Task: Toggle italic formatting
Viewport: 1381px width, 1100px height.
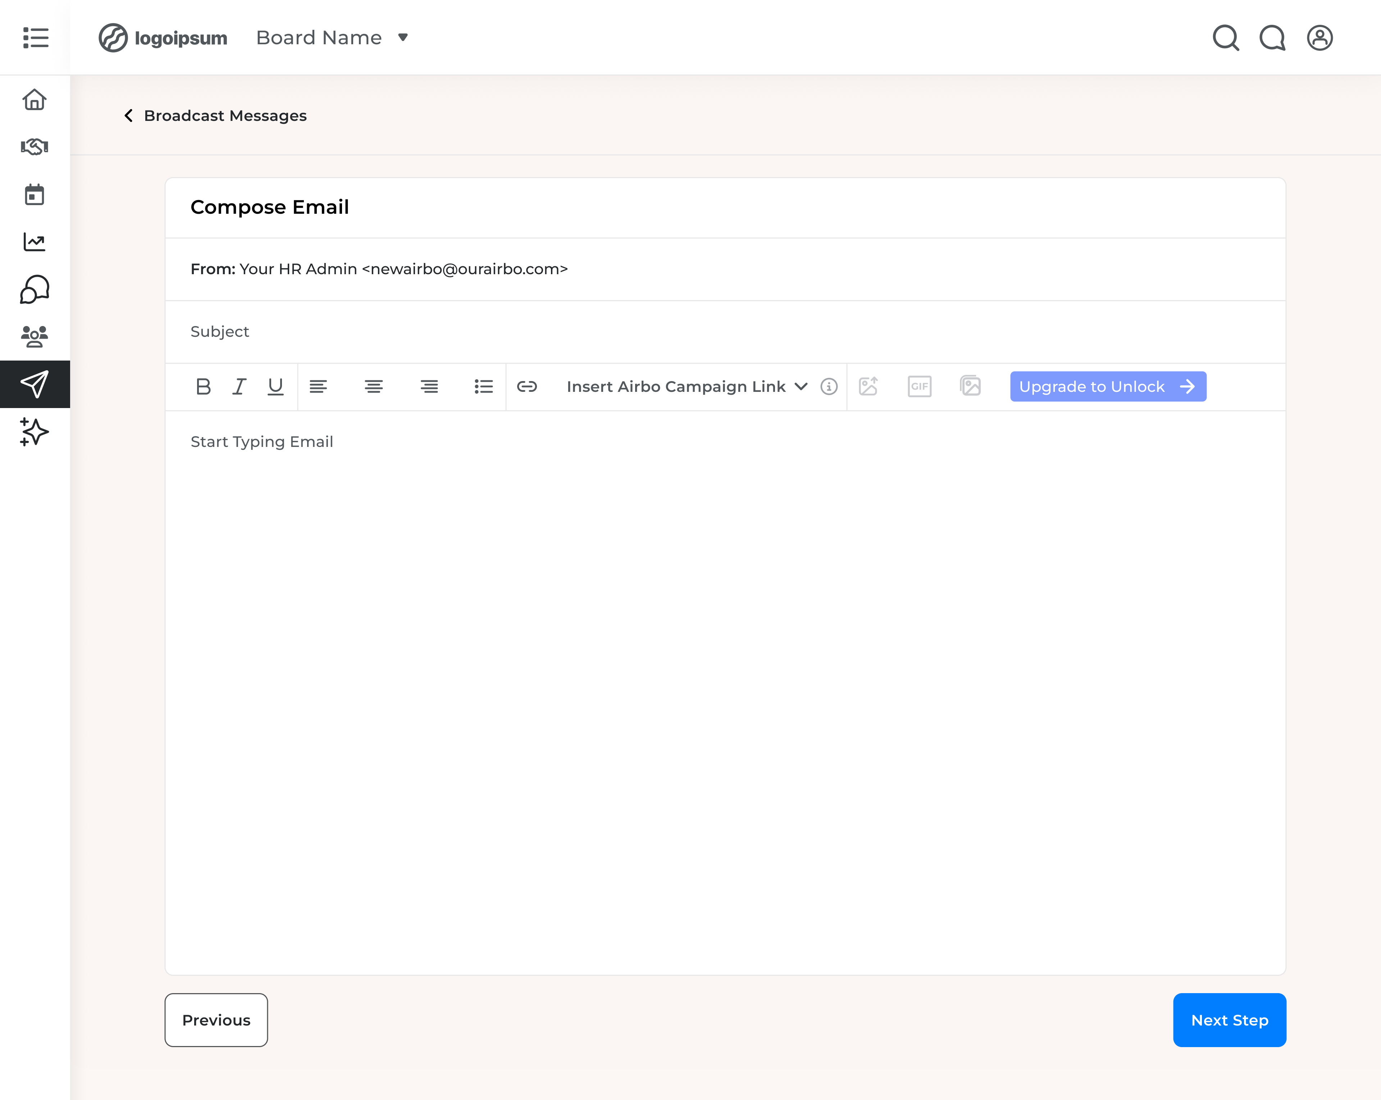Action: [x=239, y=386]
